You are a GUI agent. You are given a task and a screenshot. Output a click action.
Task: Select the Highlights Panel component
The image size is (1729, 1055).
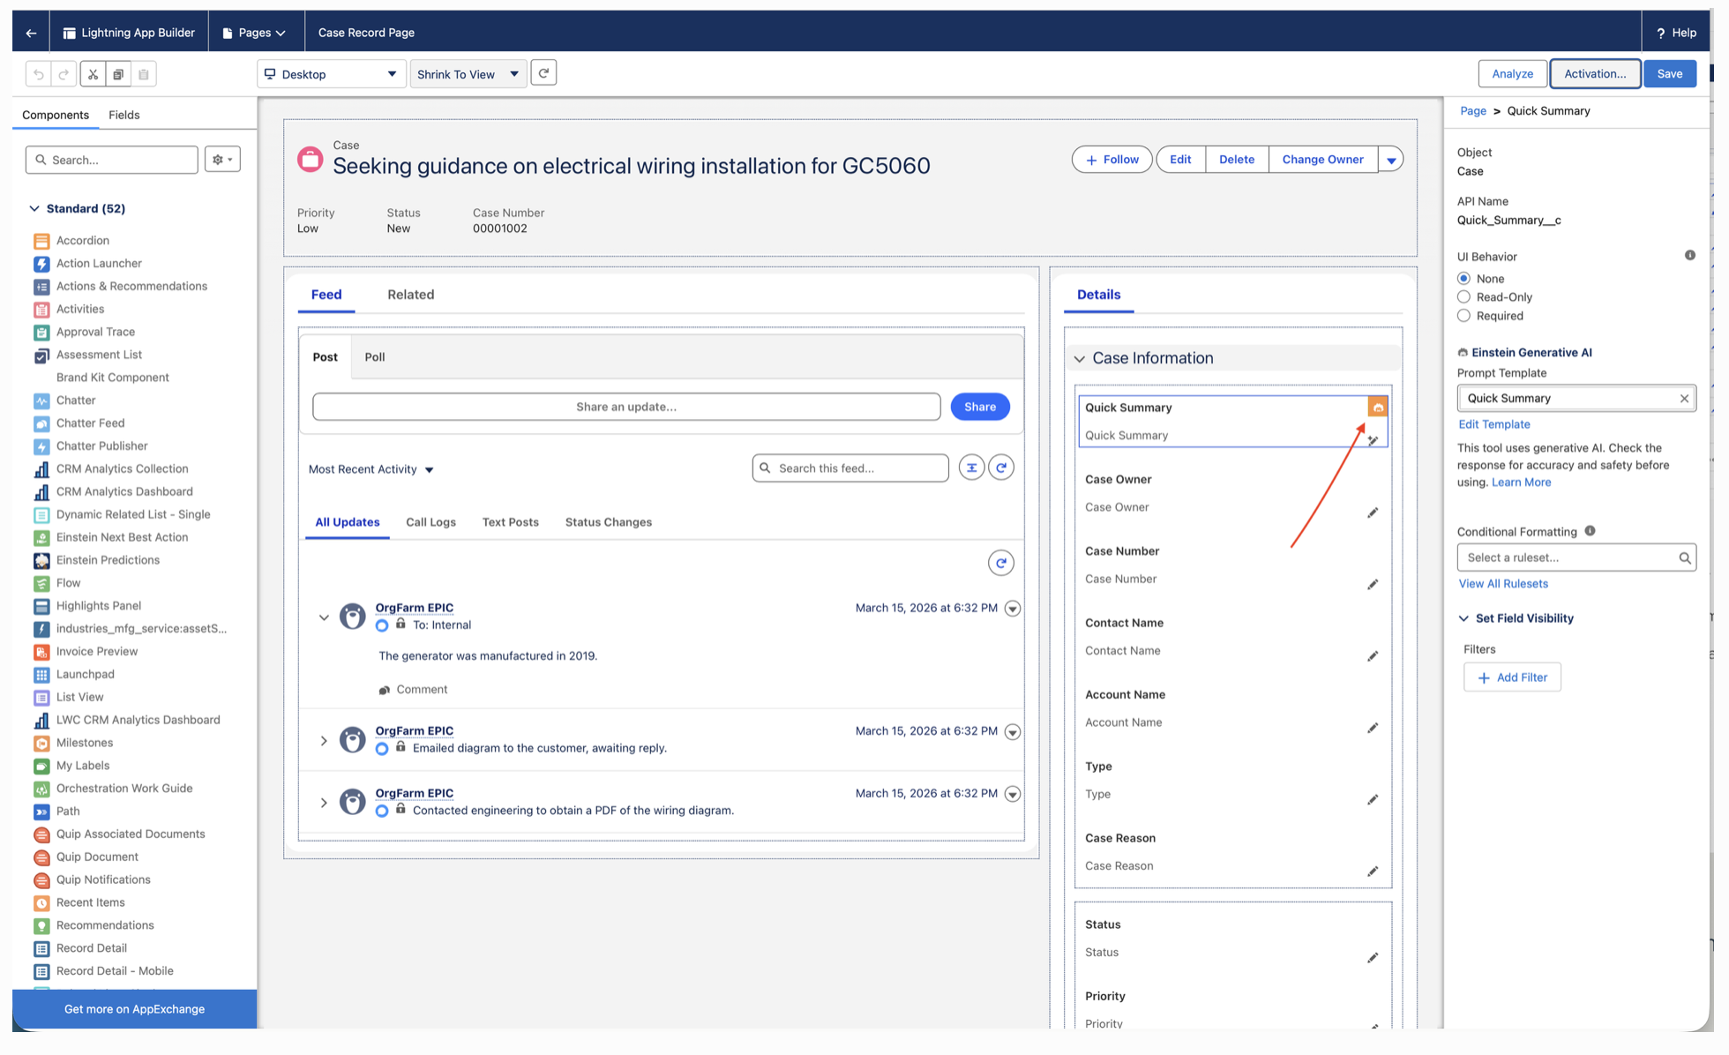98,606
